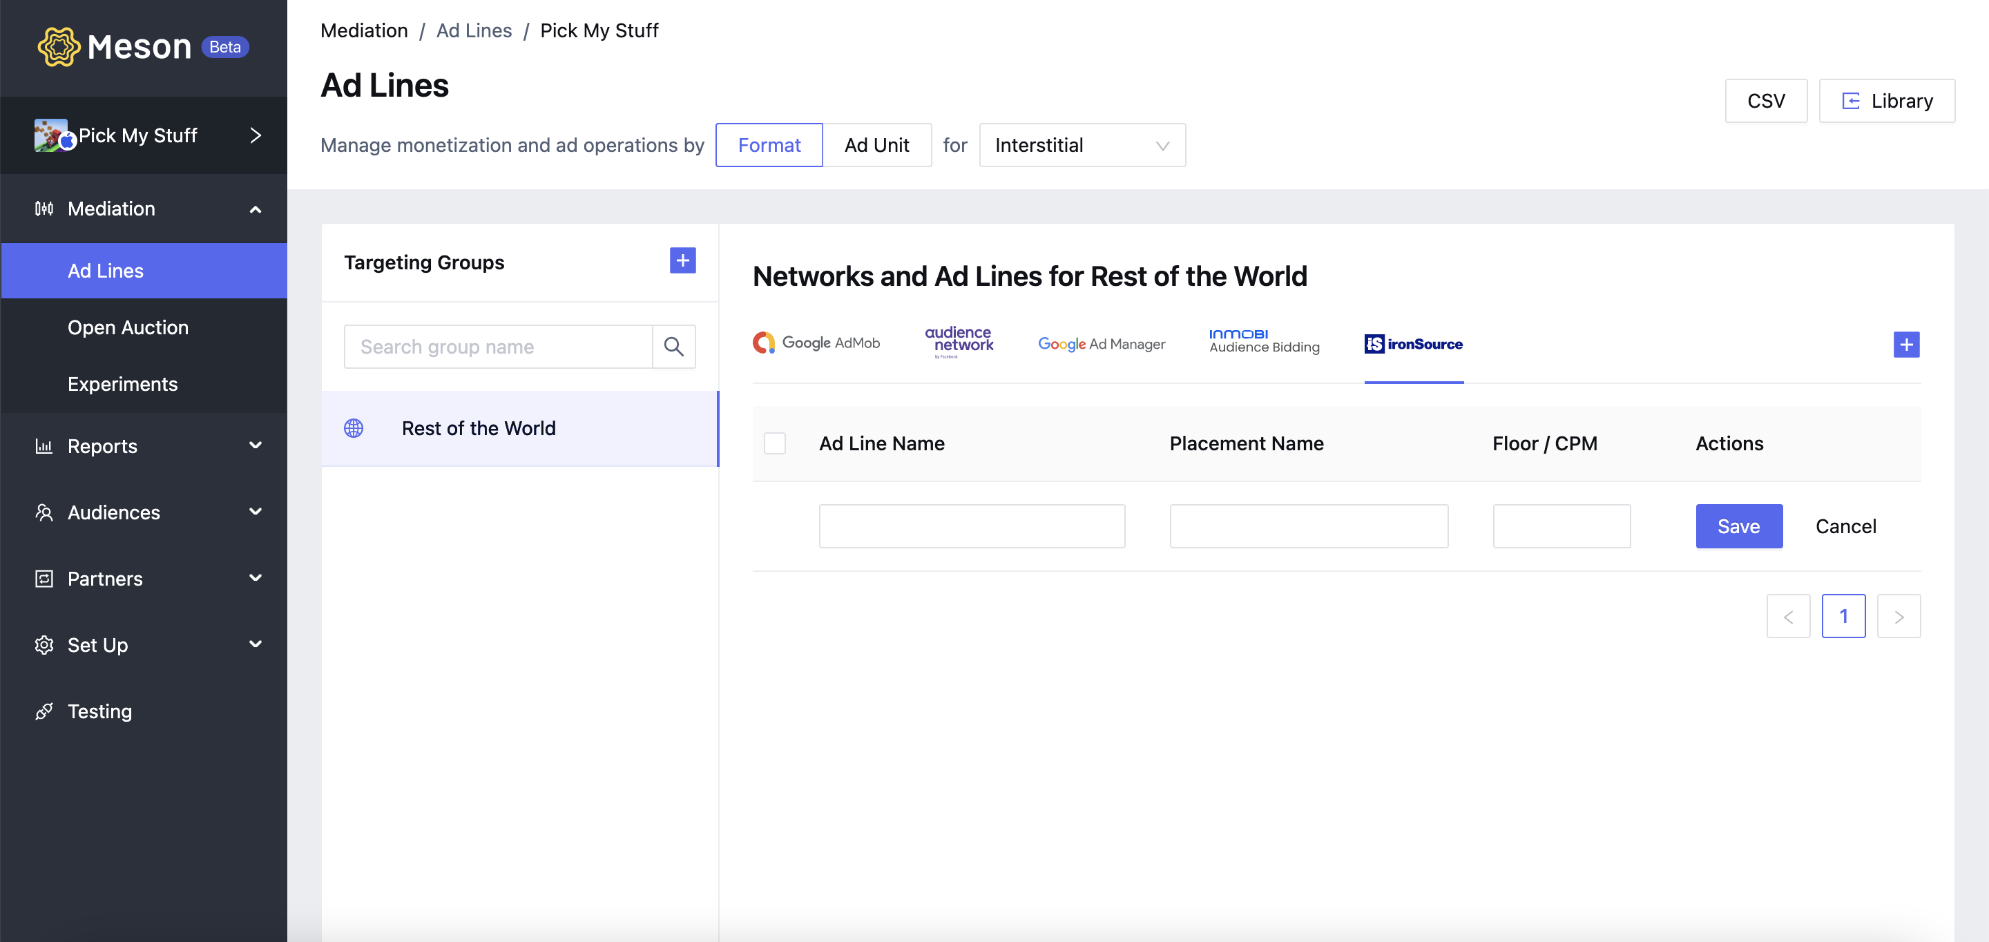The width and height of the screenshot is (1989, 942).
Task: Go to next page arrow
Action: coord(1899,616)
